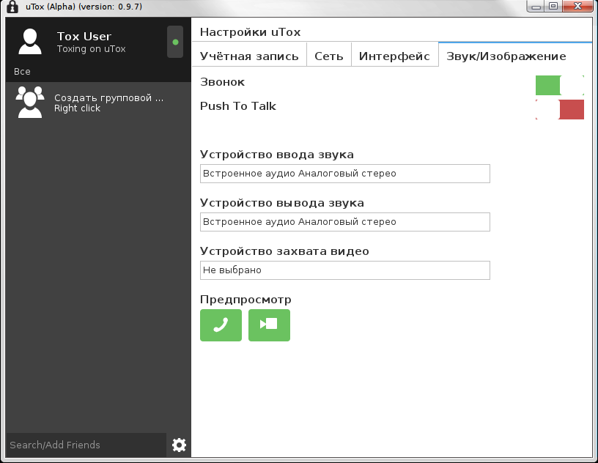Click the Устройство захвата видео label
The image size is (598, 463).
(284, 251)
